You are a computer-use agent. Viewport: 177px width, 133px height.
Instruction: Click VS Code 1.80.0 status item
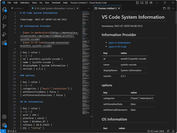point(156,131)
